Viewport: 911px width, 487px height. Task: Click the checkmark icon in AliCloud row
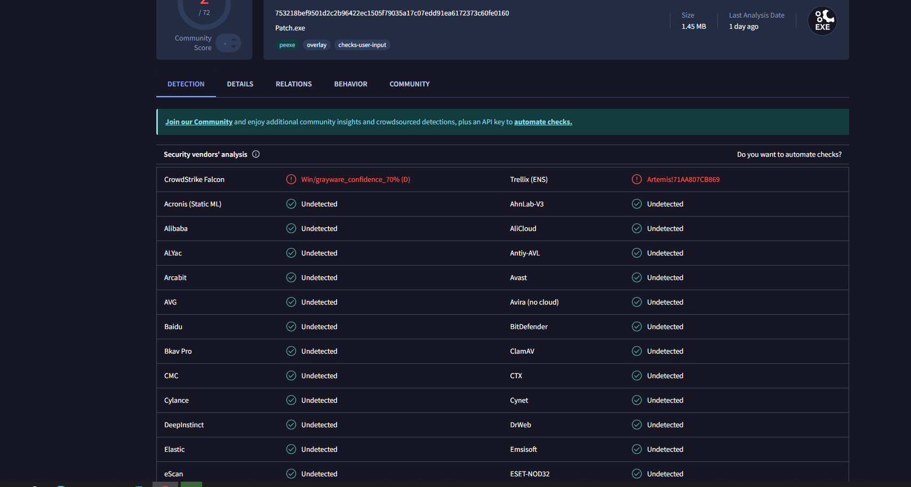pyautogui.click(x=637, y=228)
